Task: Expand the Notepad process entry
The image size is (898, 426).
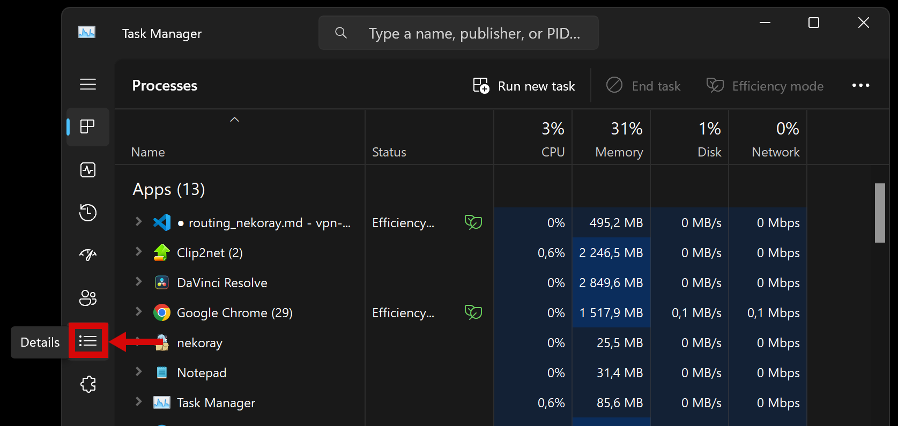Action: tap(139, 372)
